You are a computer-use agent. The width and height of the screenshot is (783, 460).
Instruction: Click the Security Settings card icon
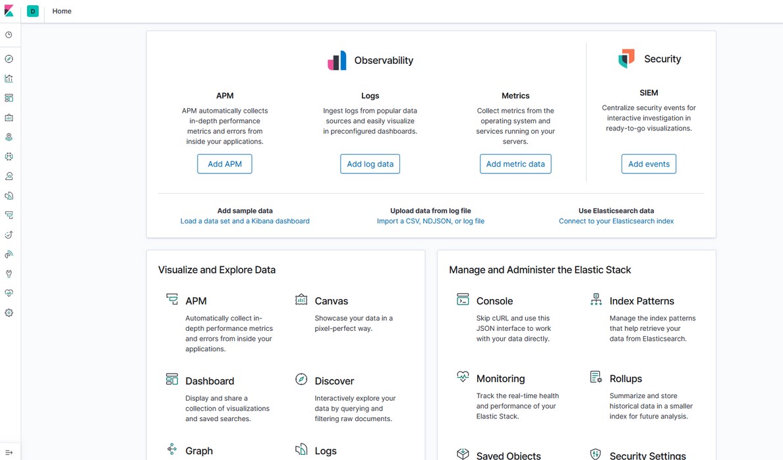(596, 453)
